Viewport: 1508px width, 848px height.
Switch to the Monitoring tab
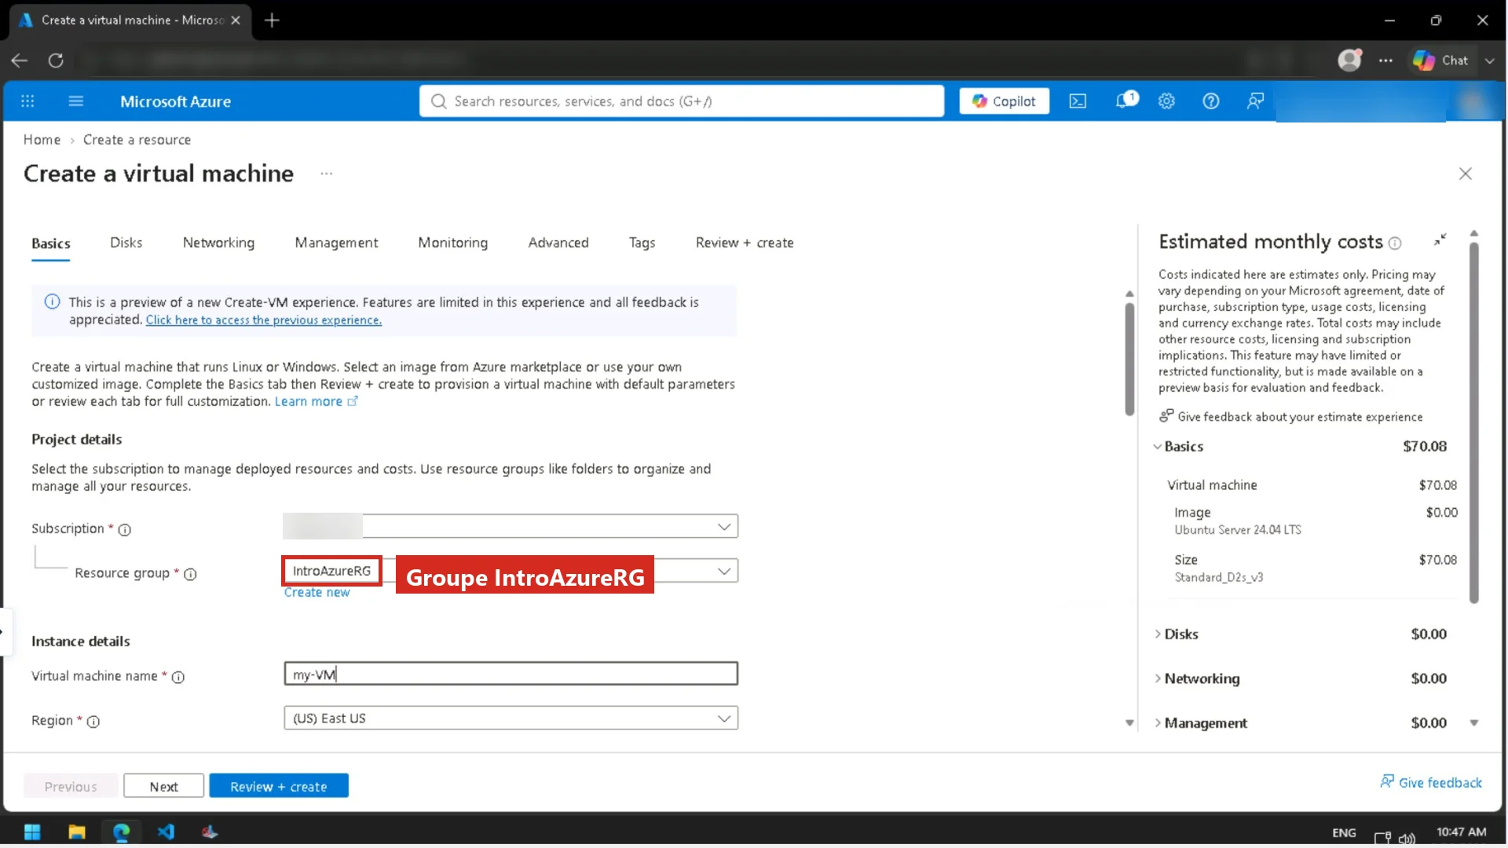point(452,243)
